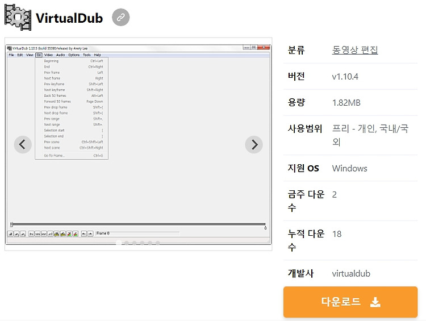Screen dimensions: 426x321
Task: Click the 사용범위 label
Action: 305,128
